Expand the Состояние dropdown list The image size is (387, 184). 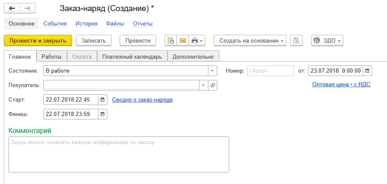pyautogui.click(x=212, y=71)
